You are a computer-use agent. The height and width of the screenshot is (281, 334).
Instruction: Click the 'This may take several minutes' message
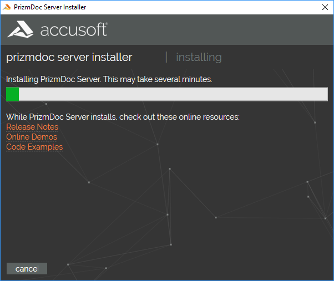point(158,79)
